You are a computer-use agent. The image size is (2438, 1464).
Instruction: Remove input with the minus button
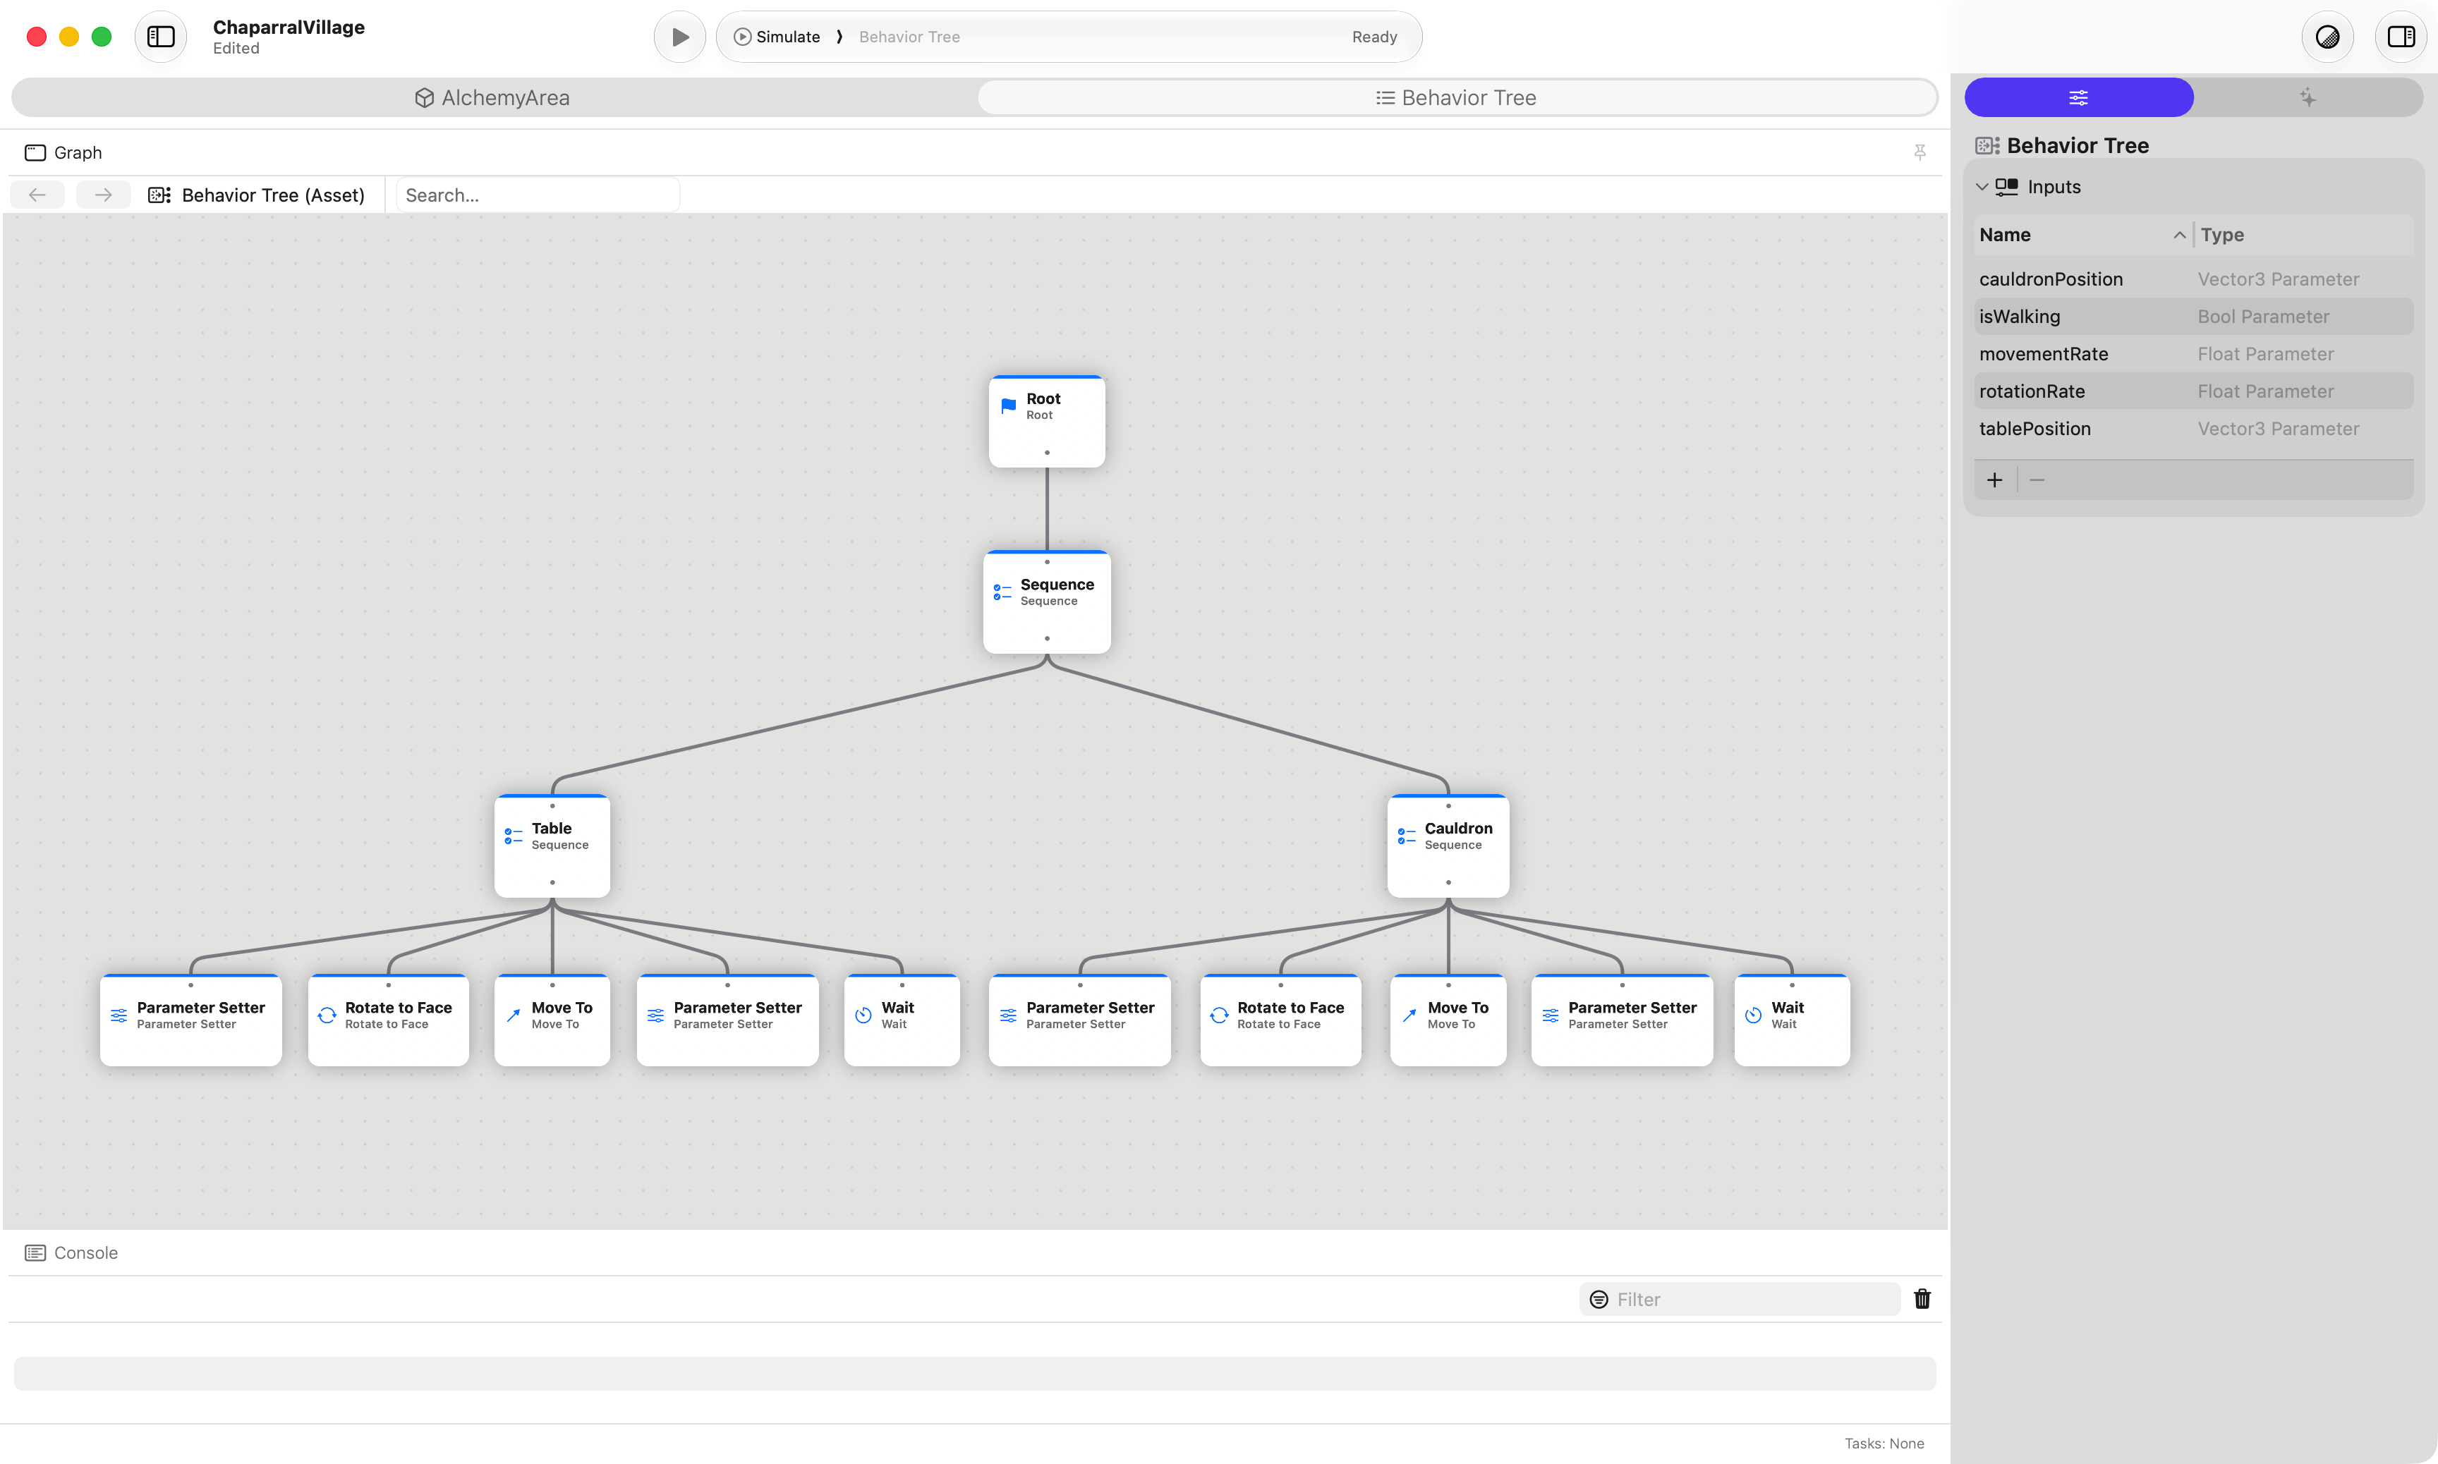pyautogui.click(x=2037, y=480)
